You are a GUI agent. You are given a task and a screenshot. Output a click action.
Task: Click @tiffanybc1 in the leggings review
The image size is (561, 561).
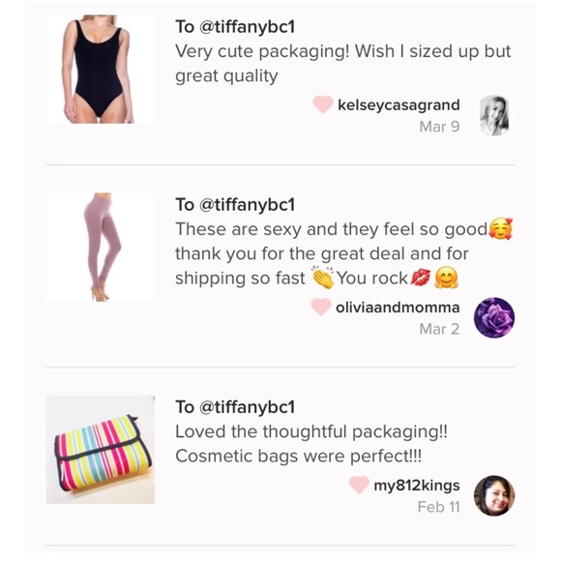point(247,205)
